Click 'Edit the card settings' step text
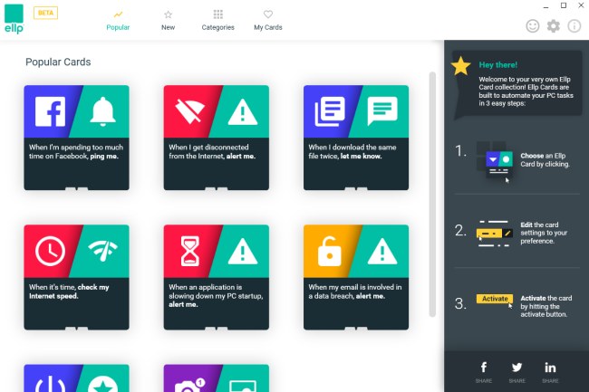This screenshot has width=589, height=392. point(544,233)
